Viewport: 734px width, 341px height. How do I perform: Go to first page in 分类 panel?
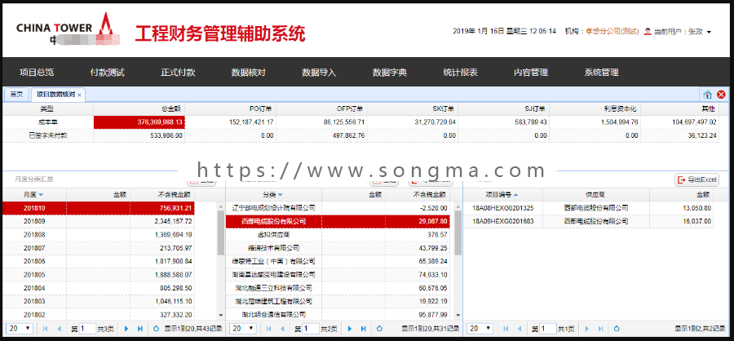268,329
